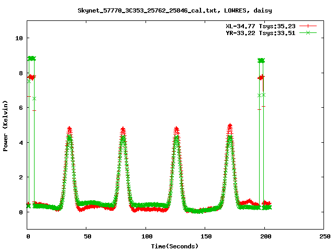335x251 pixels.
Task: Click the y-axis tick label '6'
Action: 21,108
